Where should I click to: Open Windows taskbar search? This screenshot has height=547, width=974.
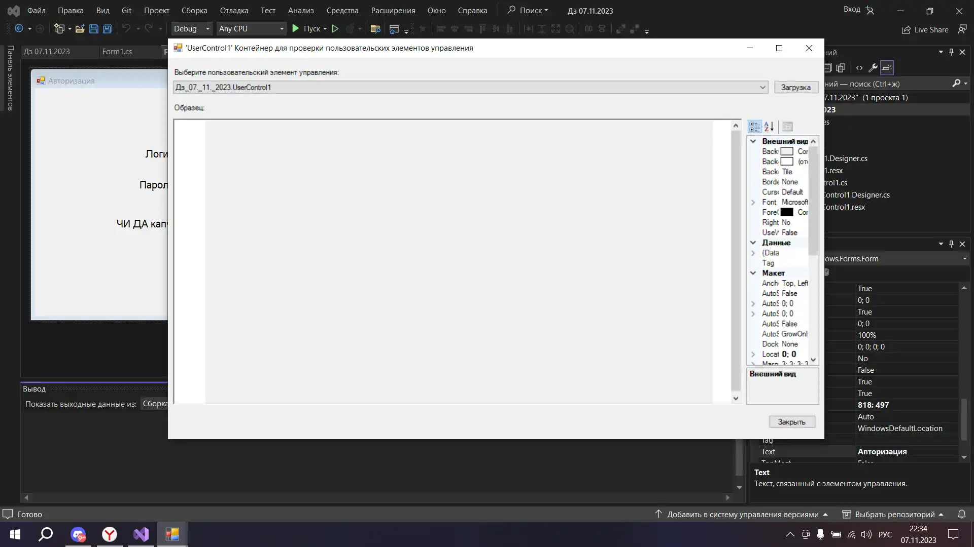coord(46,534)
